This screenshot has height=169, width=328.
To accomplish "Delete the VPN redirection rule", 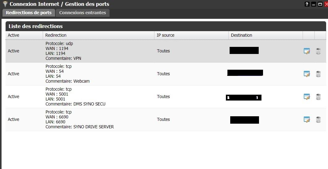I will tap(318, 51).
